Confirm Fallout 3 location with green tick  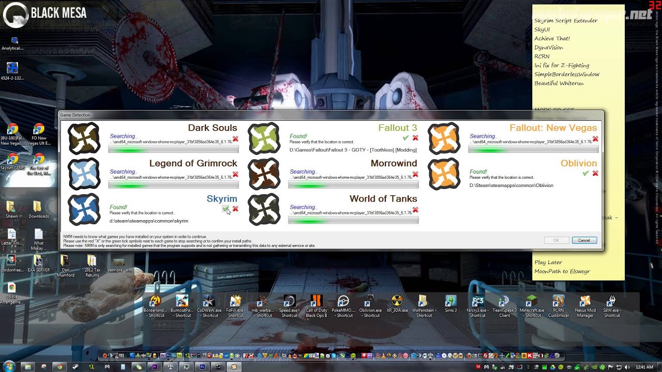pos(405,138)
